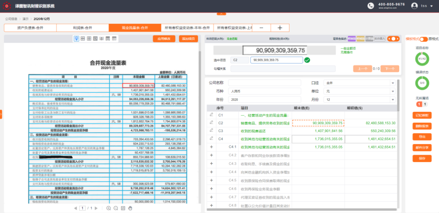Image resolution: width=439 pixels, height=213 pixels.
Task: Click the plus icon for C4.2
Action: pyautogui.click(x=211, y=155)
